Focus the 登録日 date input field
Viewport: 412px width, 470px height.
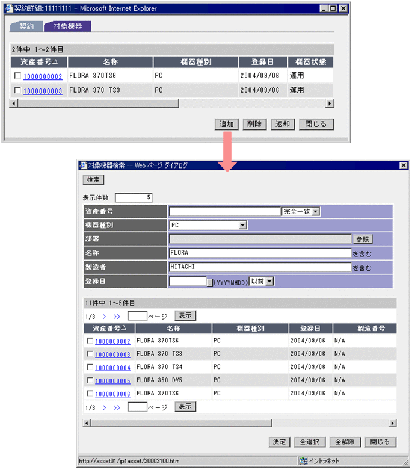[188, 282]
